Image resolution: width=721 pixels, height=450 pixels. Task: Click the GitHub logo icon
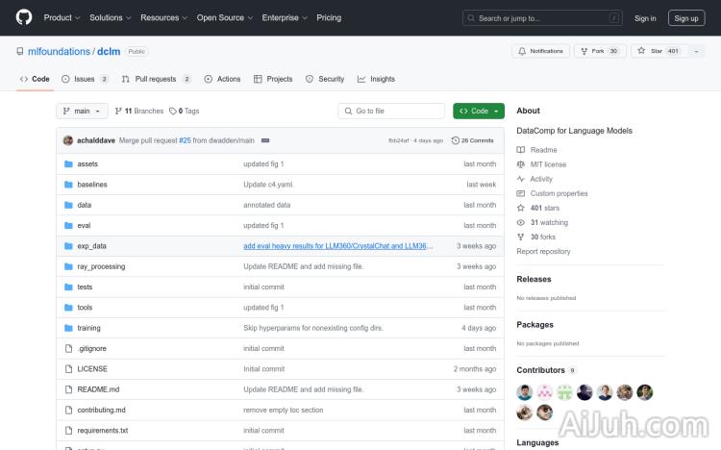[x=24, y=17]
